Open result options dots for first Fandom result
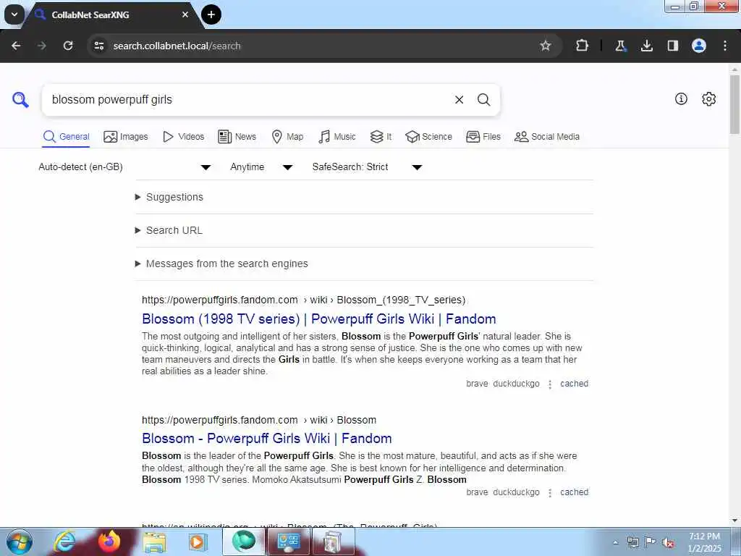This screenshot has height=556, width=741. 550,384
